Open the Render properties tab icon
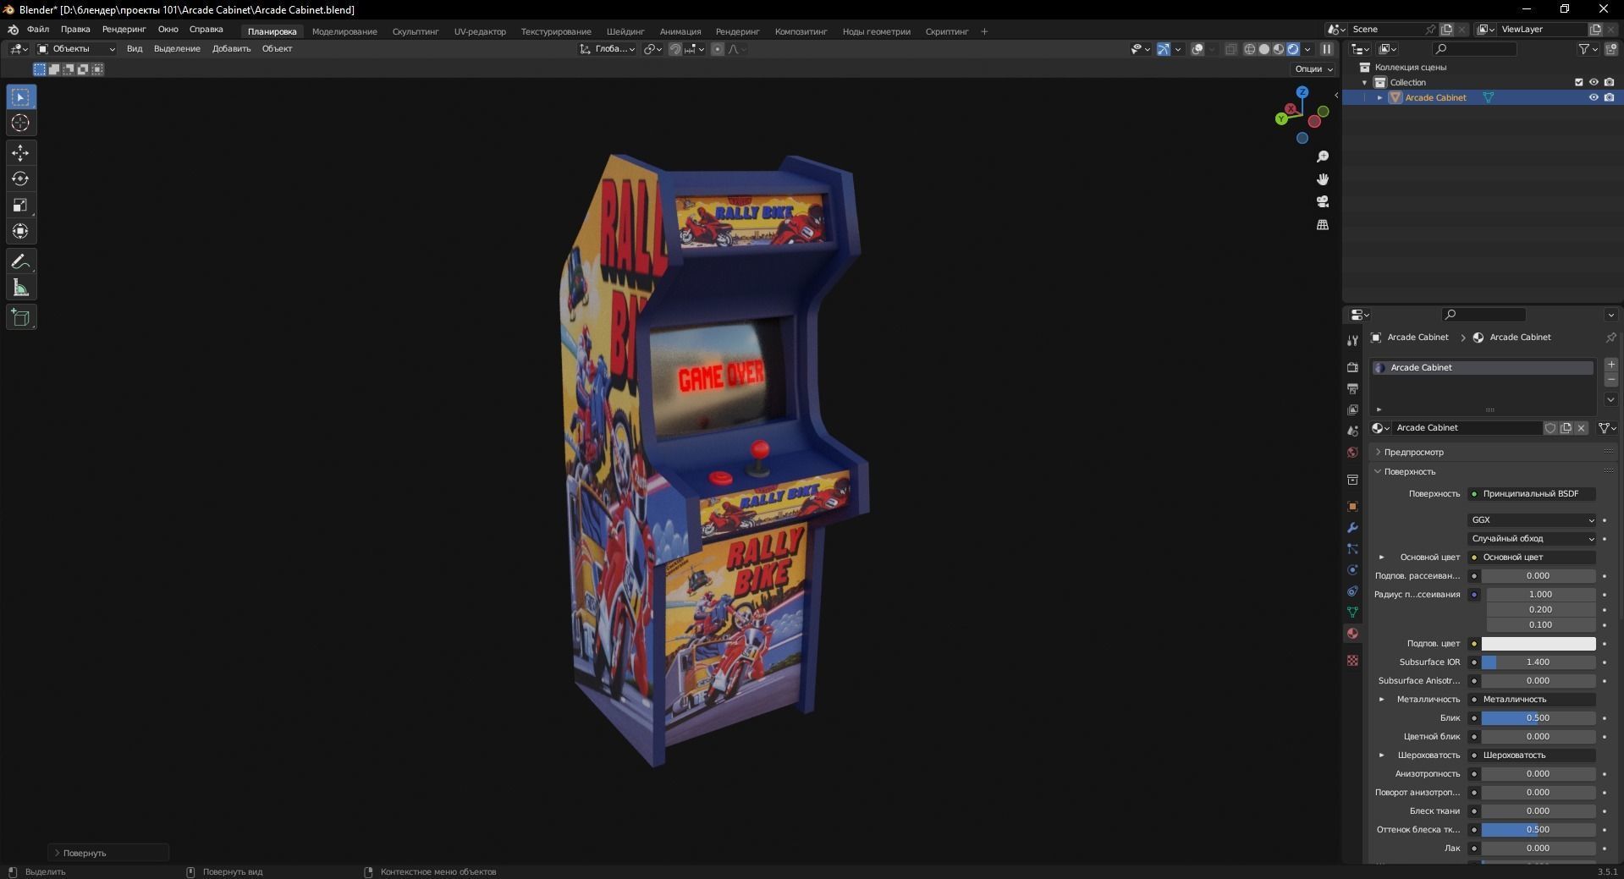 [1352, 367]
